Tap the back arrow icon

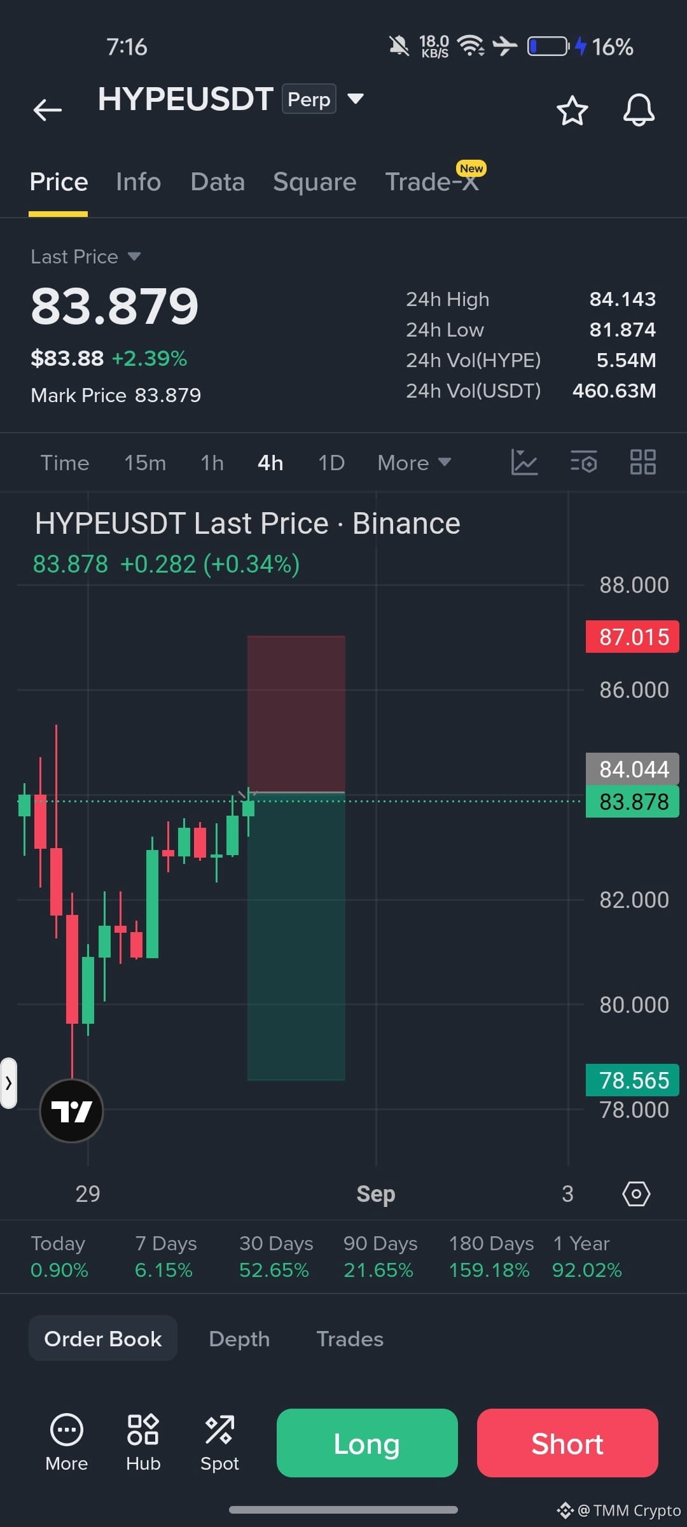[48, 110]
